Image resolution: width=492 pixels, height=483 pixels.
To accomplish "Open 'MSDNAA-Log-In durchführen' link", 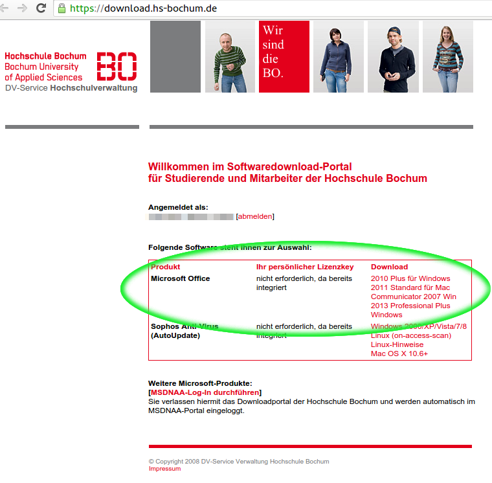I will (x=205, y=392).
